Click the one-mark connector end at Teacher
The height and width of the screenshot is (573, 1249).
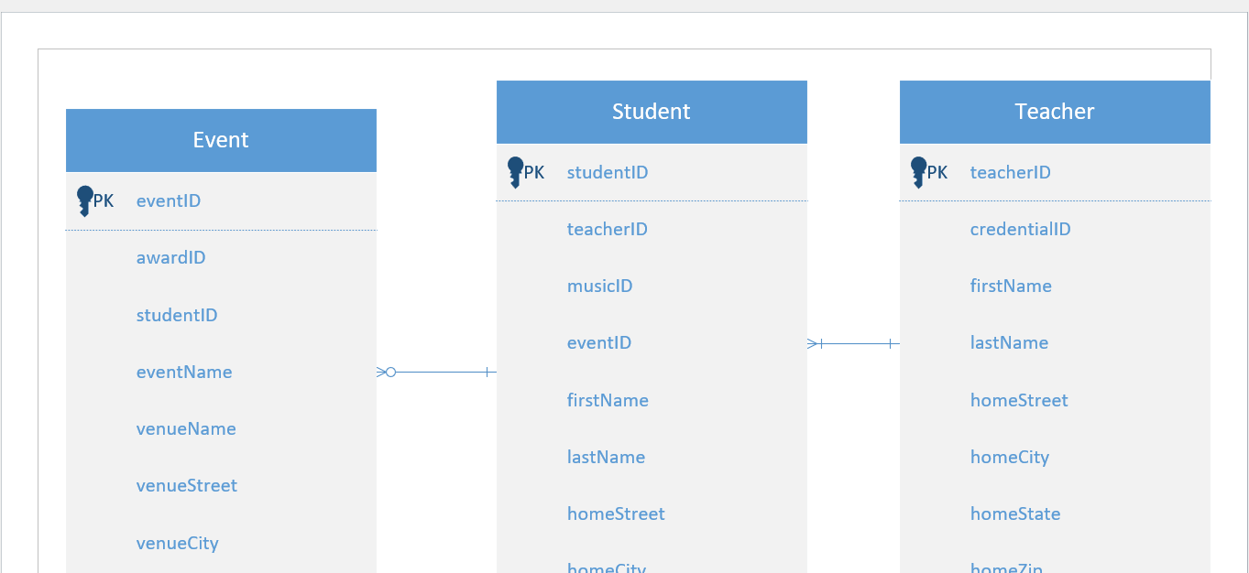890,344
